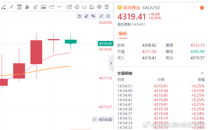Click the trade row at 14:54:48
This screenshot has width=208, height=130.
click(161, 91)
